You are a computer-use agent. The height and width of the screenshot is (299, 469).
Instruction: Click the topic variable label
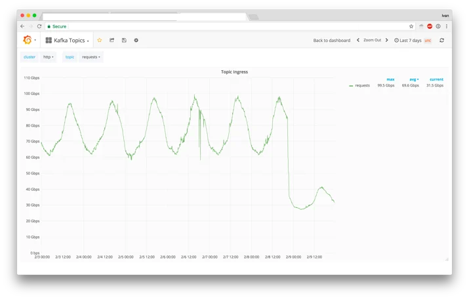[x=70, y=57]
